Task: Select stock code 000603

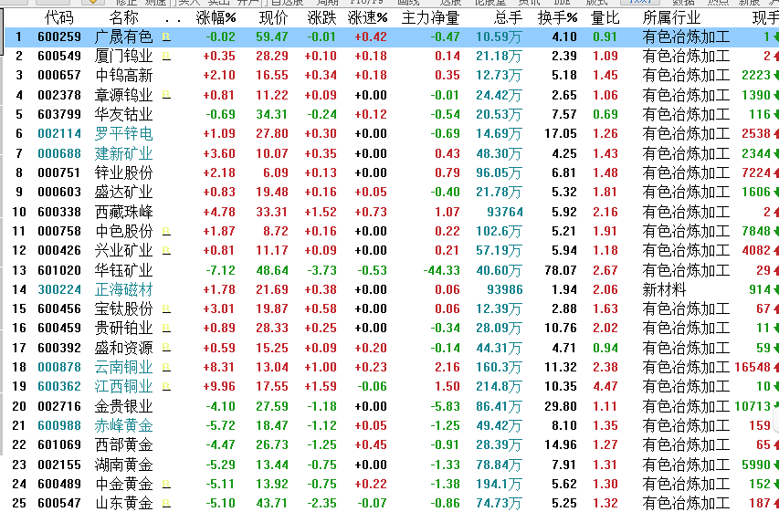Action: (59, 193)
